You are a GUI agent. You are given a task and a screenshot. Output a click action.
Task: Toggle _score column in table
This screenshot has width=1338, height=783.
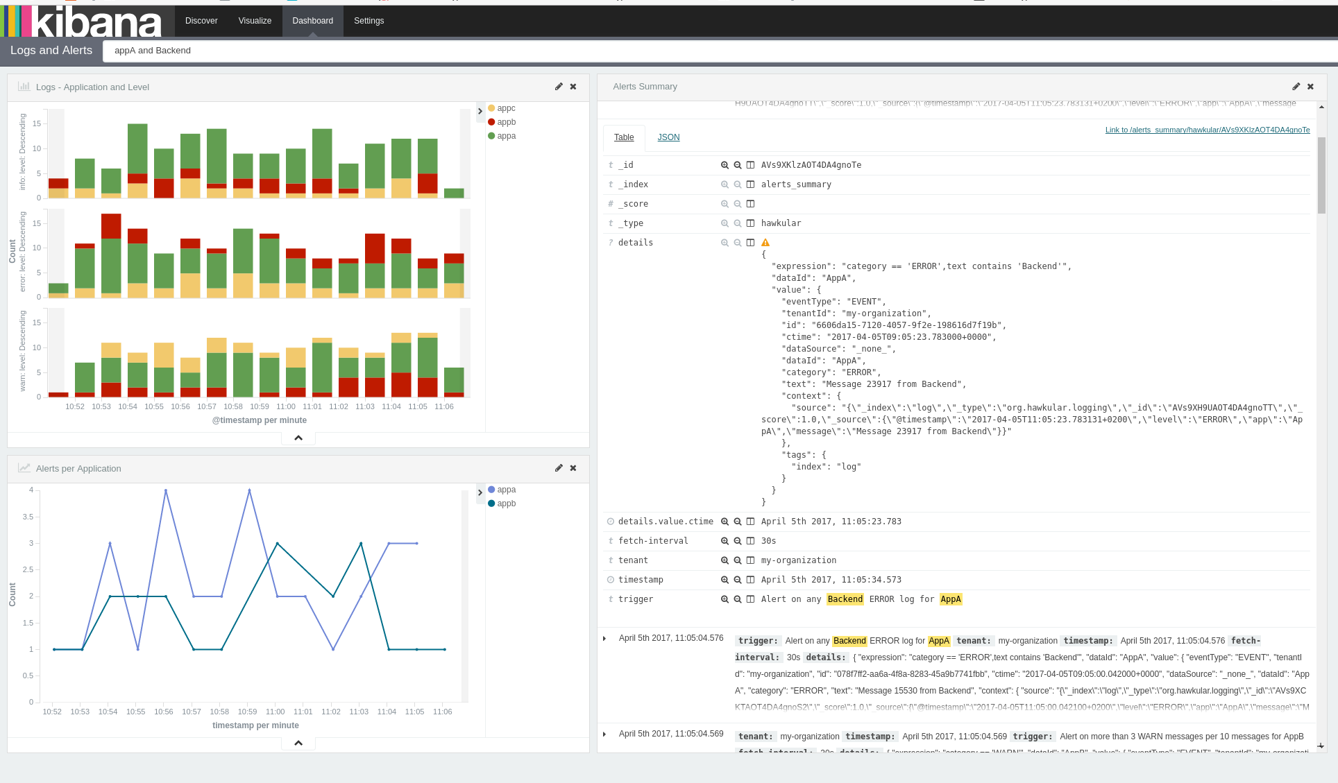tap(750, 204)
